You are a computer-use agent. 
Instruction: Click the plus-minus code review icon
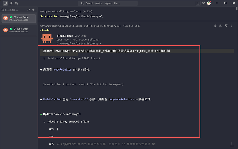(198, 3)
